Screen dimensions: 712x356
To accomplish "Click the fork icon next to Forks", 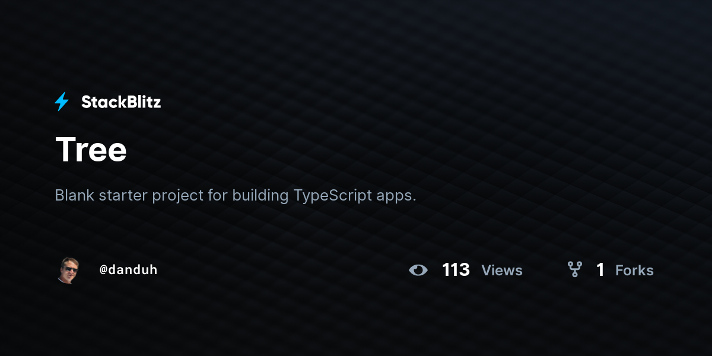I will click(574, 270).
